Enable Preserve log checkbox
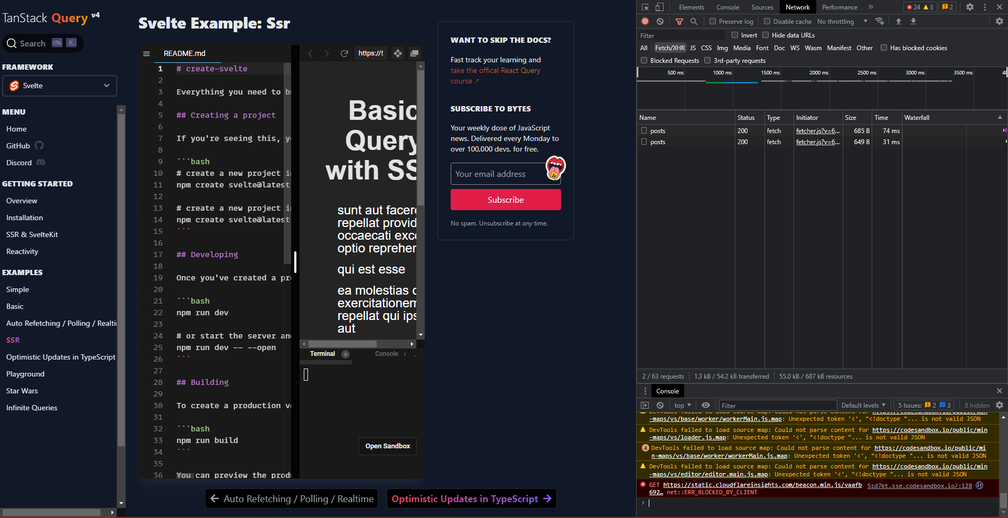The image size is (1008, 518). click(x=713, y=21)
